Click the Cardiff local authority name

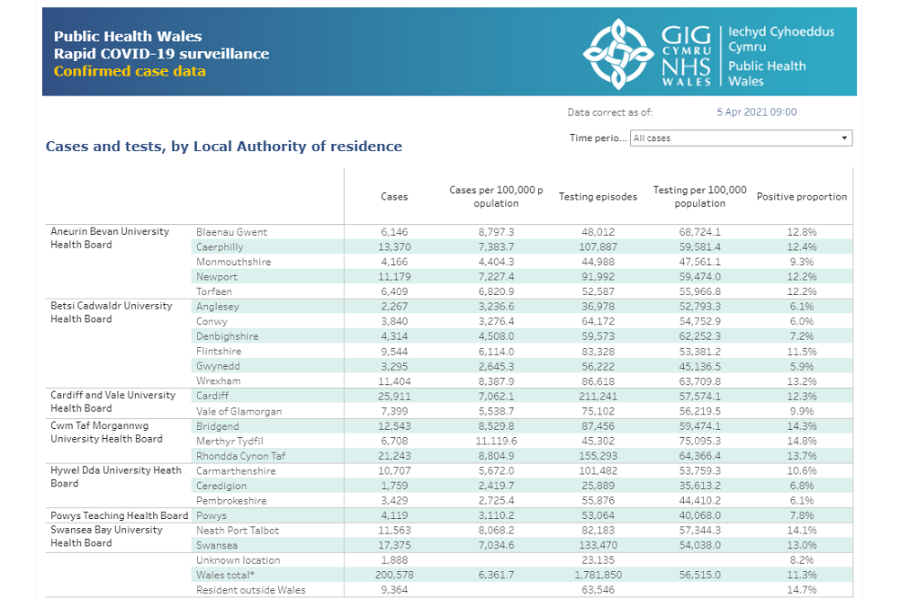click(212, 397)
